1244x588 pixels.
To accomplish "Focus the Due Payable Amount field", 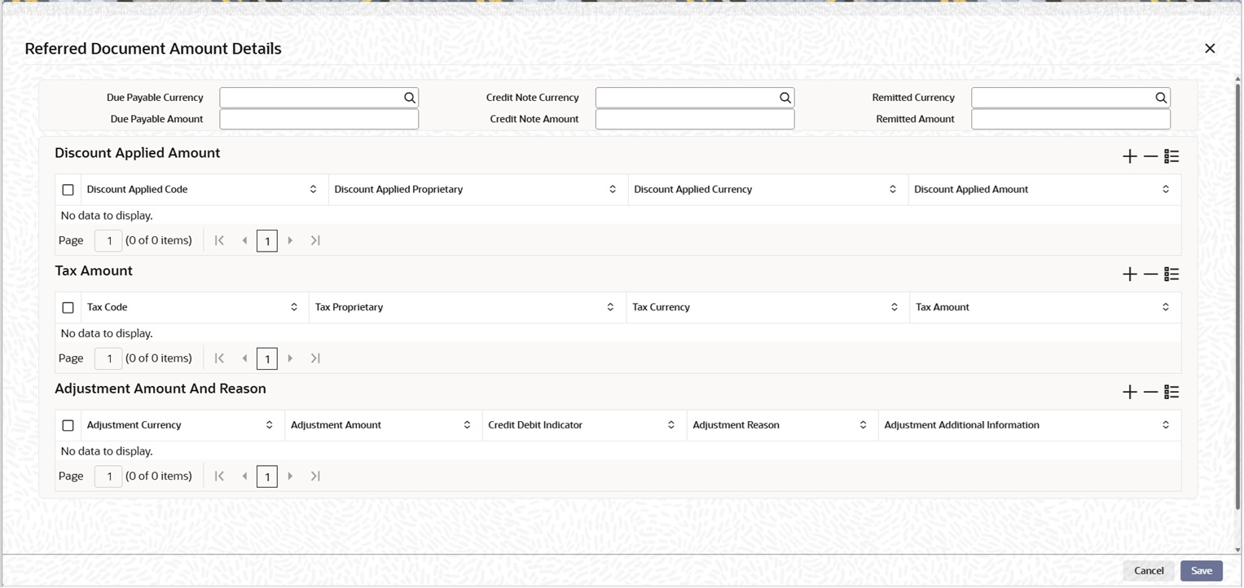I will [319, 119].
